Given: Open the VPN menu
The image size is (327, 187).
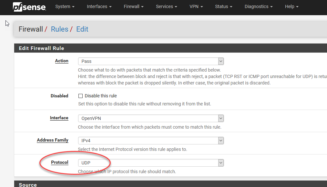Looking at the screenshot, I should pos(196,7).
